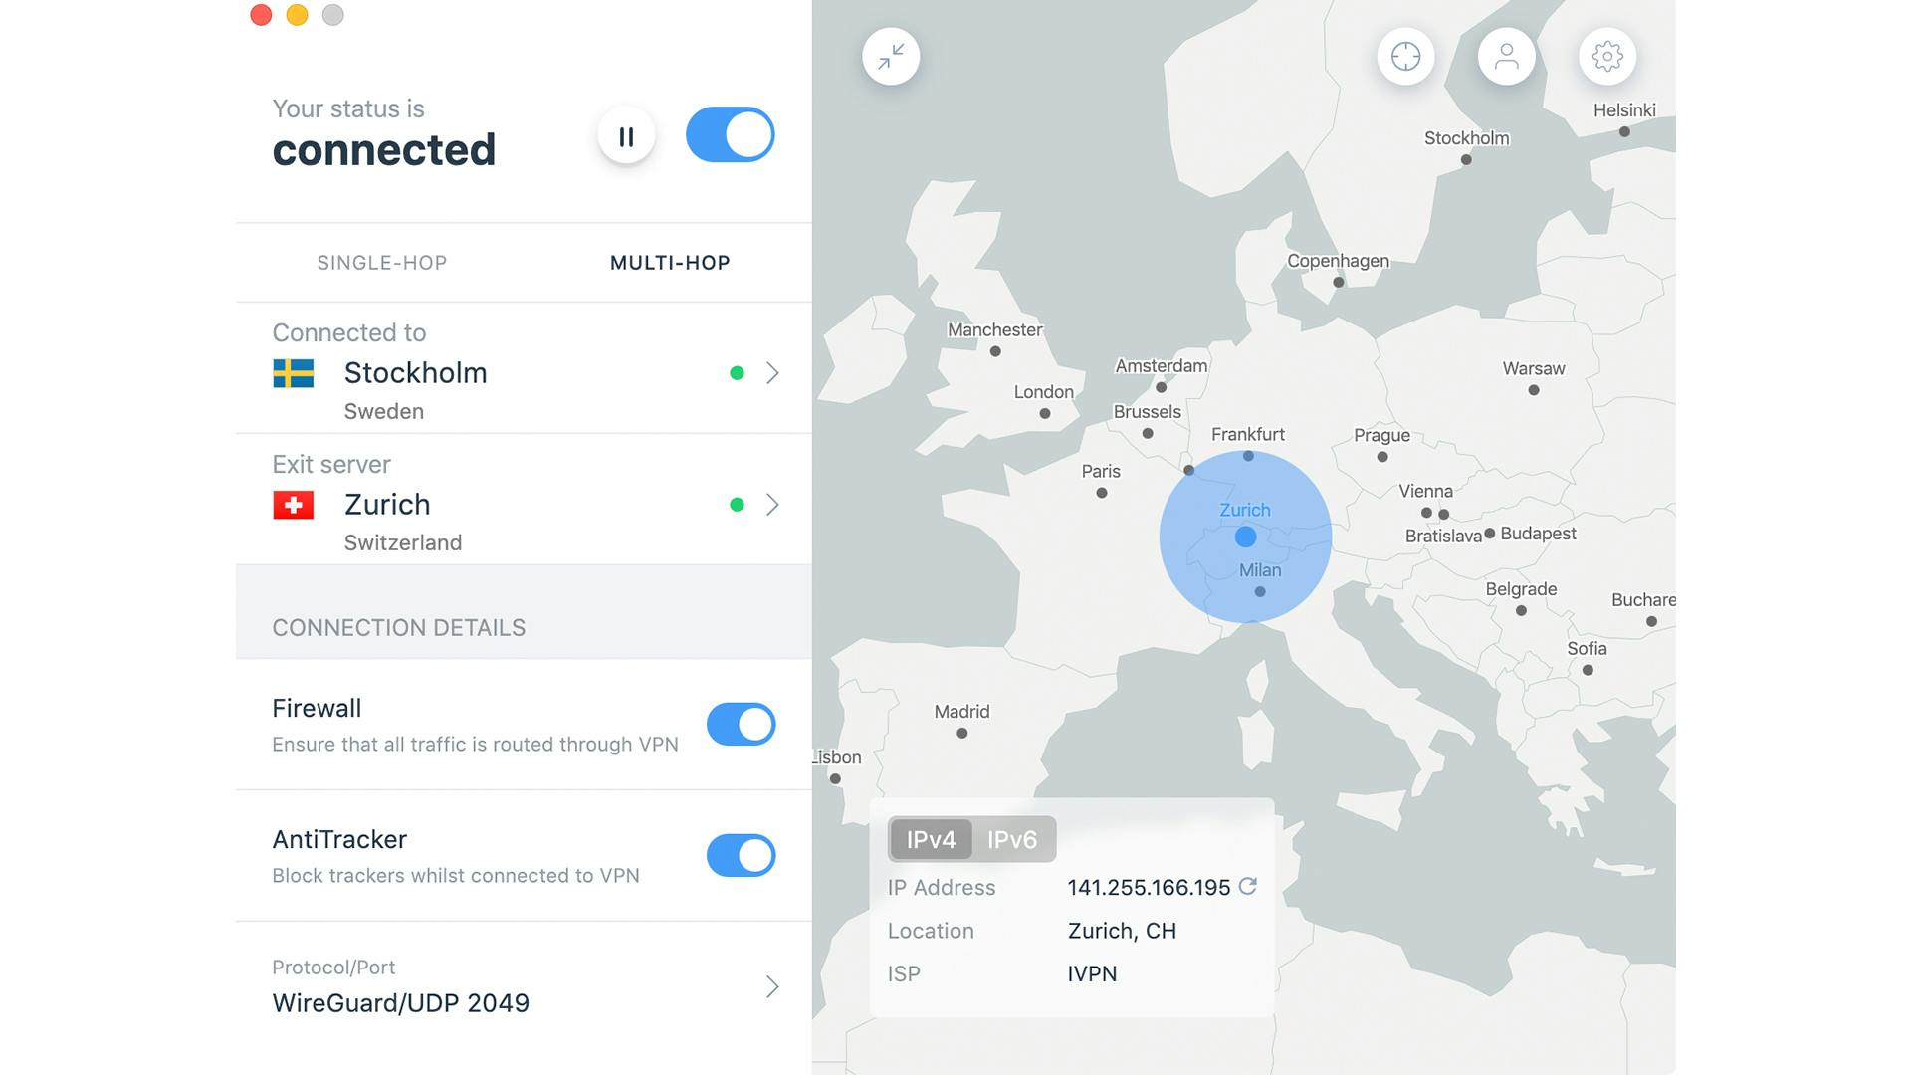Expand Stockholm entry server selection chevron

(772, 373)
